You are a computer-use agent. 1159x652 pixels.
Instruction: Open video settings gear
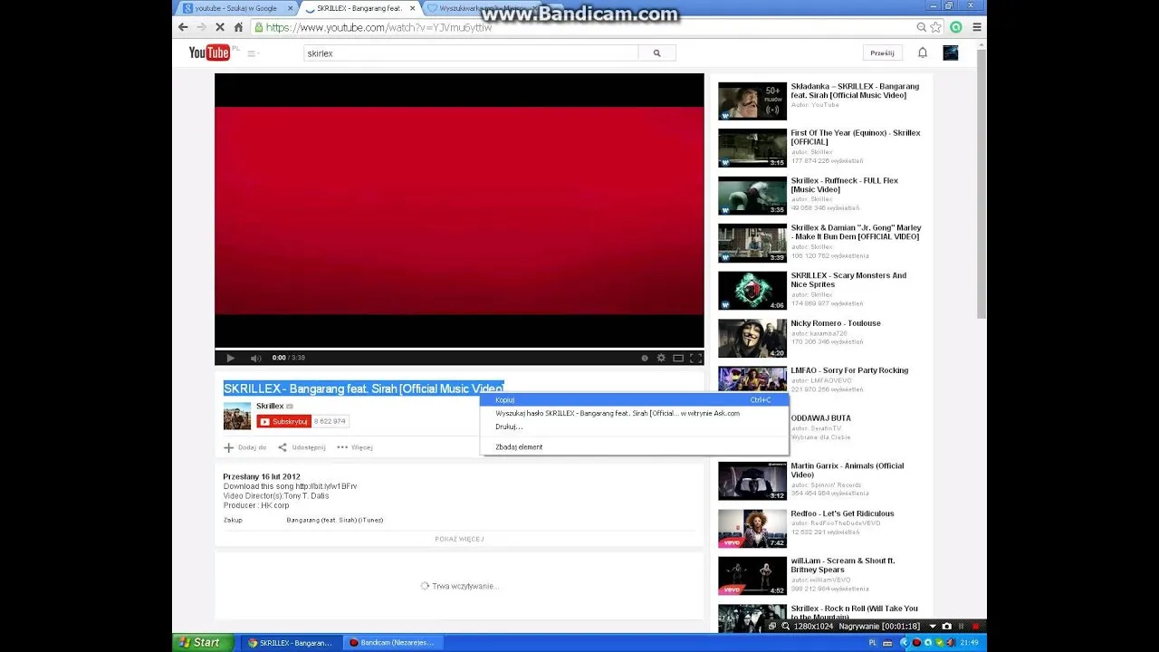tap(661, 358)
